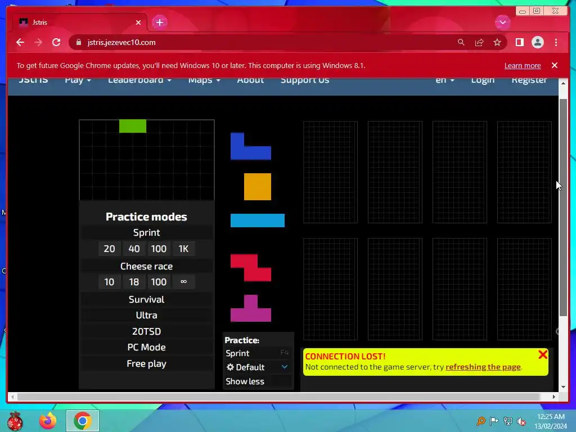576x432 pixels.
Task: Click the Chrome taskbar icon
Action: (x=83, y=421)
